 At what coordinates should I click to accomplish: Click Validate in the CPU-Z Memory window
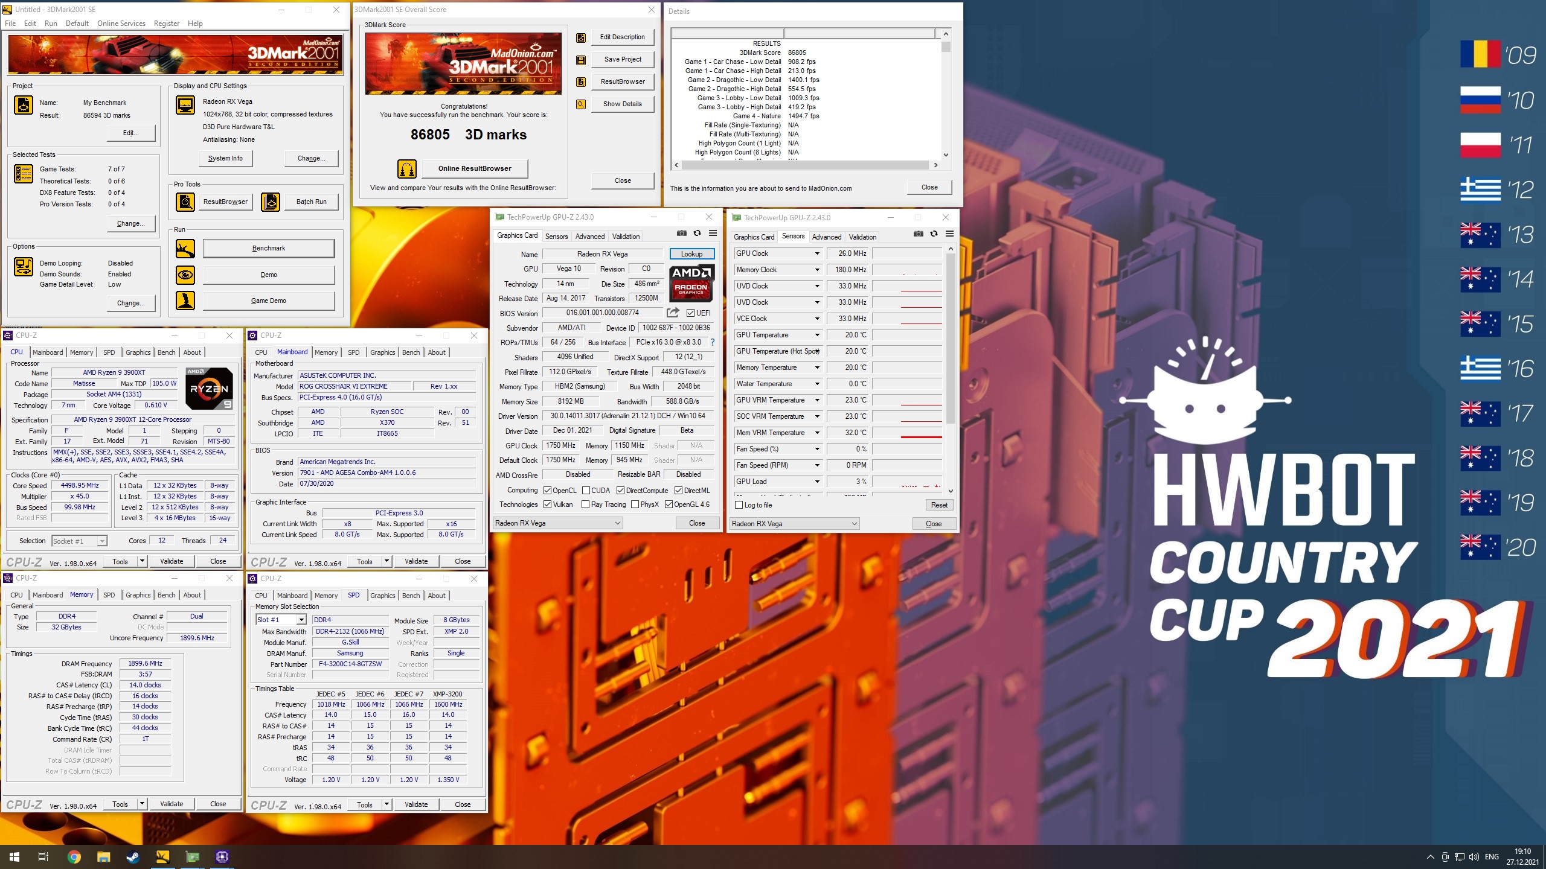point(172,804)
